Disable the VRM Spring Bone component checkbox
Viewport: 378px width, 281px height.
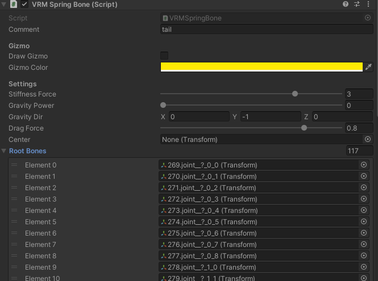24,5
